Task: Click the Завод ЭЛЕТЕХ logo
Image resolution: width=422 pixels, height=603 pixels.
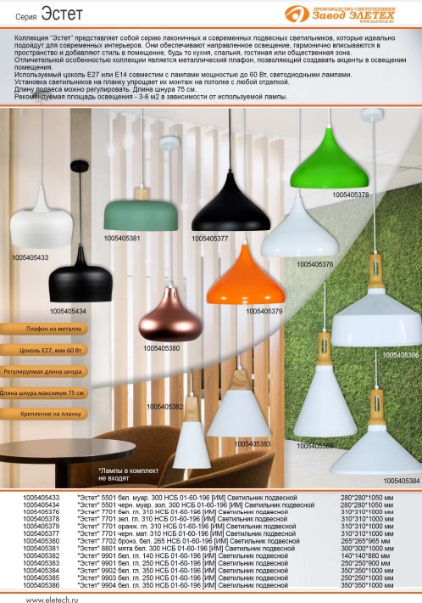Action: [x=340, y=14]
